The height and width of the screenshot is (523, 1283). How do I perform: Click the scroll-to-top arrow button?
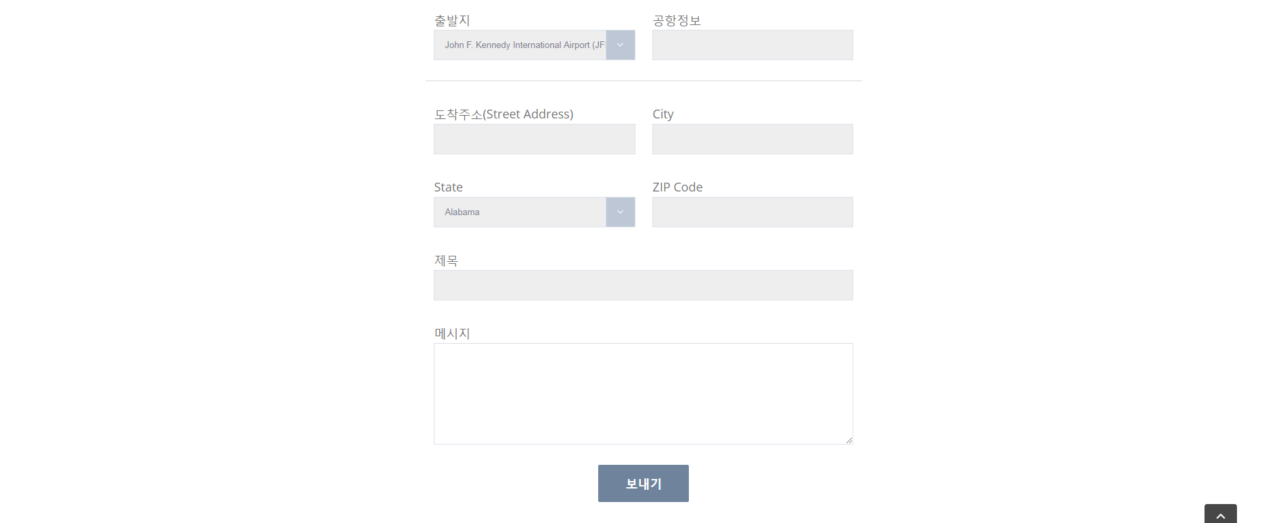[x=1220, y=515]
